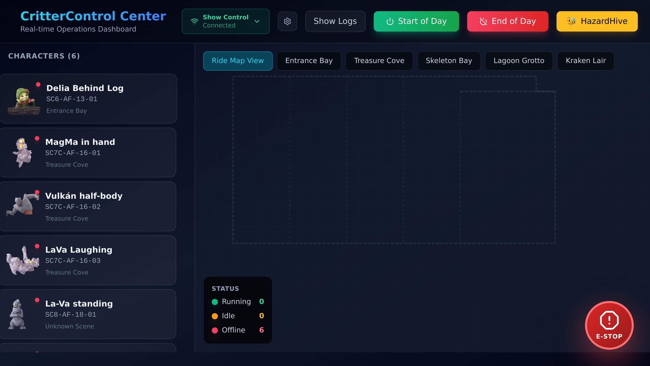This screenshot has width=650, height=366.
Task: Click the MagMa in hand thumbnail
Action: click(x=22, y=153)
